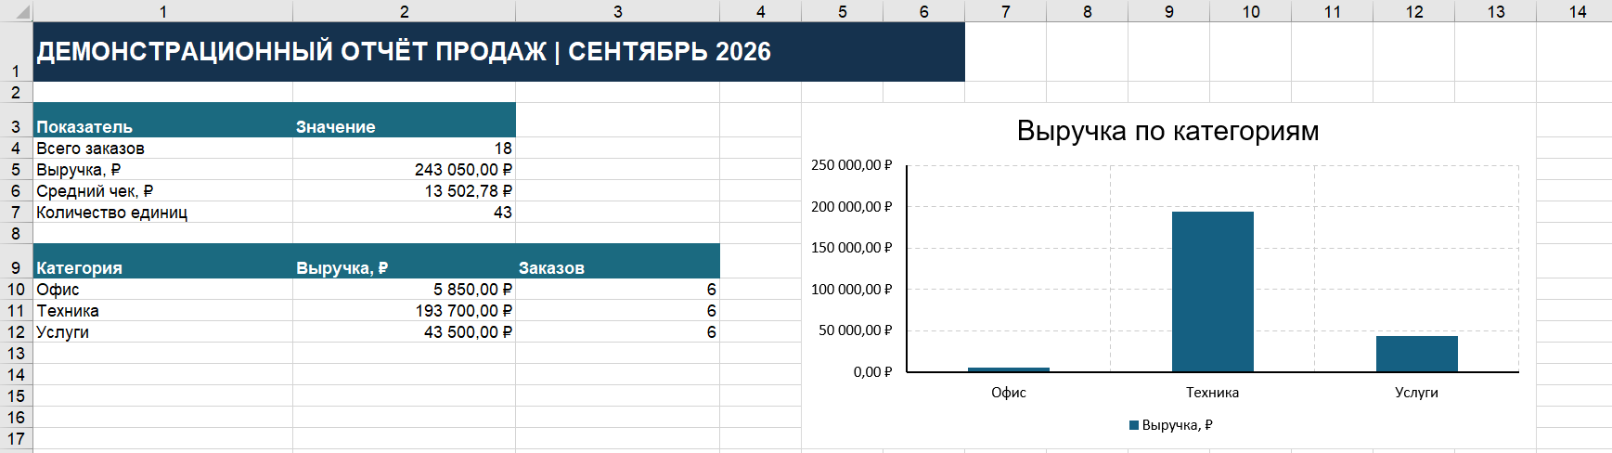The image size is (1612, 453).
Task: Click the Услуги axis label in chart
Action: tap(1416, 393)
